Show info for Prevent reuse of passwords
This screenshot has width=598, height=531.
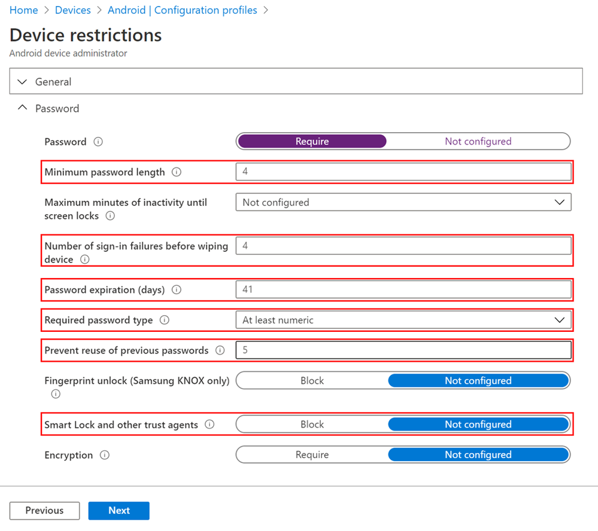click(x=220, y=350)
